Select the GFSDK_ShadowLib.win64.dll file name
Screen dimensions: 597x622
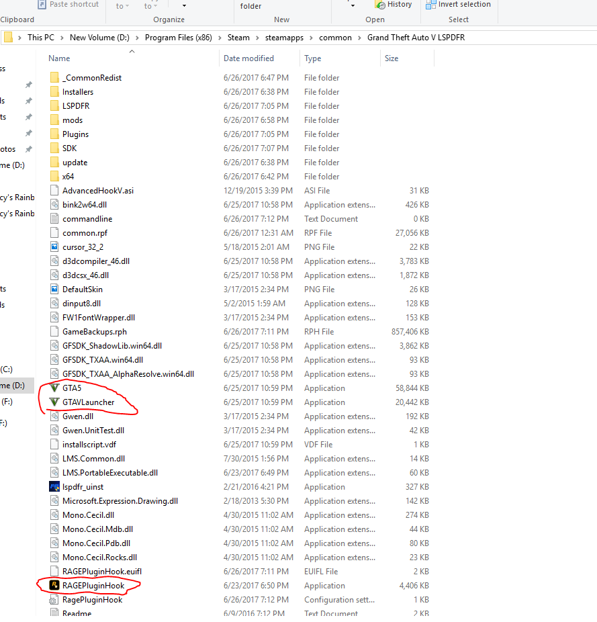pyautogui.click(x=112, y=346)
